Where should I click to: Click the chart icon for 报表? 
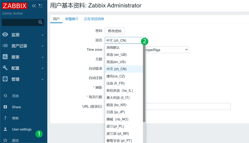[5, 56]
